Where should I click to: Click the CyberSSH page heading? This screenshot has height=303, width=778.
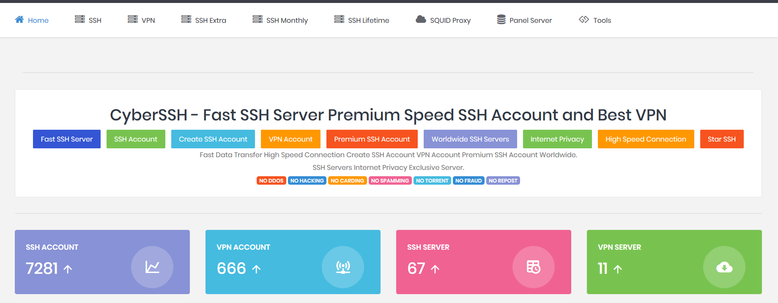388,115
